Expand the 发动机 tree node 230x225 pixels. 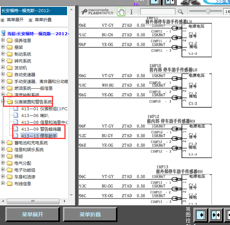3,67
